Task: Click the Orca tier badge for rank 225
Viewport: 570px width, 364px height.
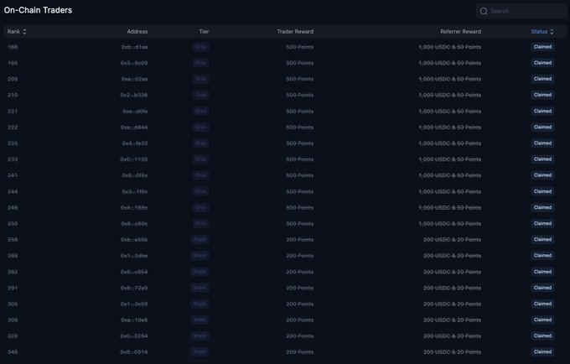Action: pos(200,143)
